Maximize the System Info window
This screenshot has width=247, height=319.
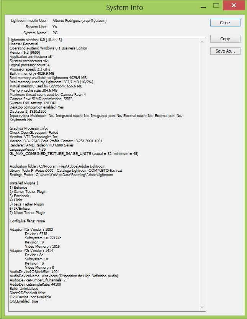[216, 5]
